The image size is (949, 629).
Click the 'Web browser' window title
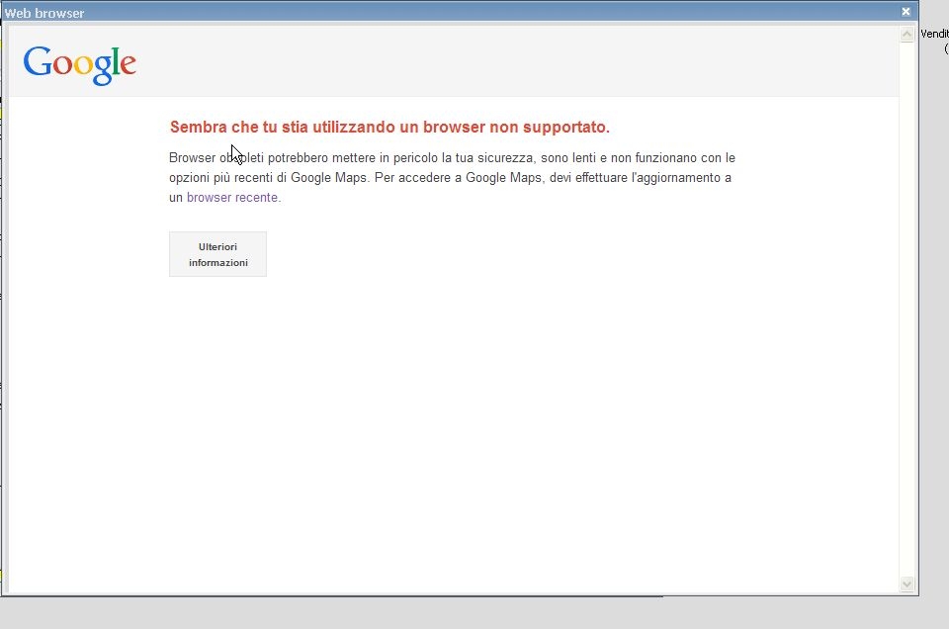(x=44, y=13)
